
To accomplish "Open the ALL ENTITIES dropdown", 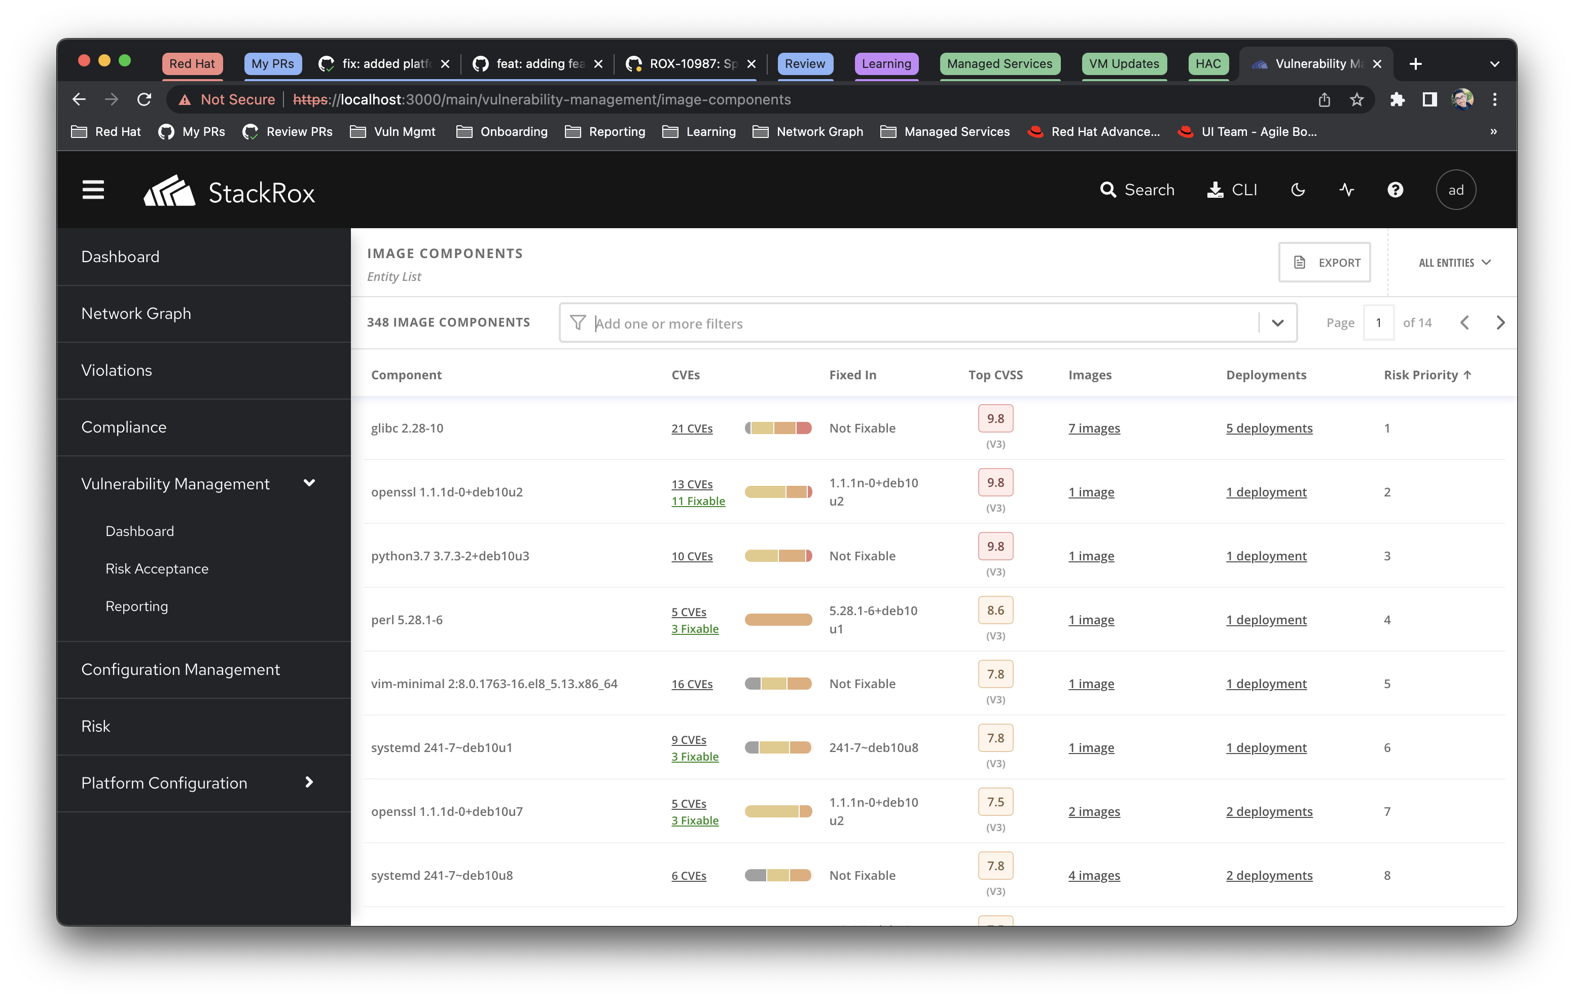I will pos(1454,263).
